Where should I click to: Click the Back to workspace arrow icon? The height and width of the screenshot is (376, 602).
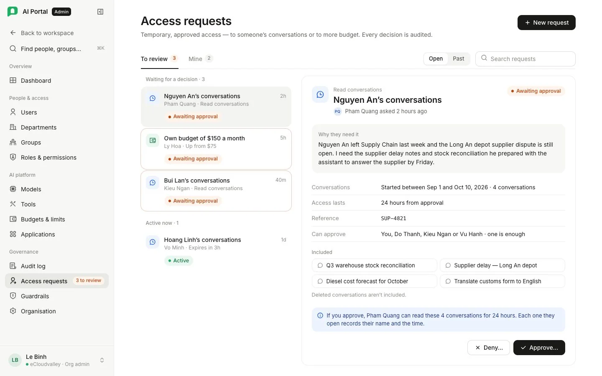[x=13, y=33]
